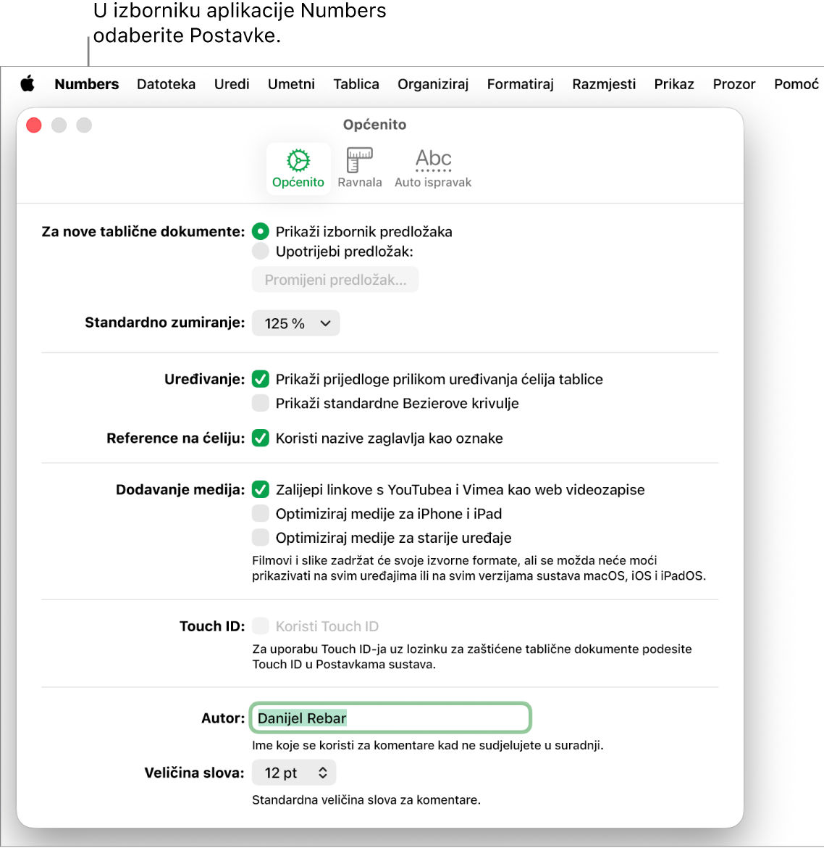Open Standardno zumiranje 125 % dropdown

coord(295,323)
